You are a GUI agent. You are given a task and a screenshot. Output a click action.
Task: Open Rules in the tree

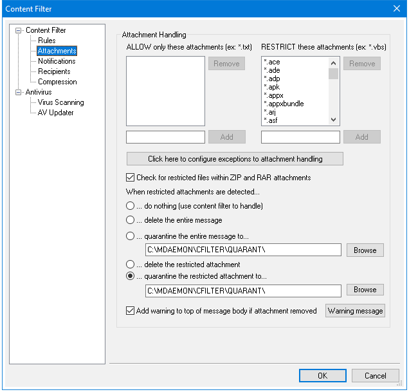46,41
